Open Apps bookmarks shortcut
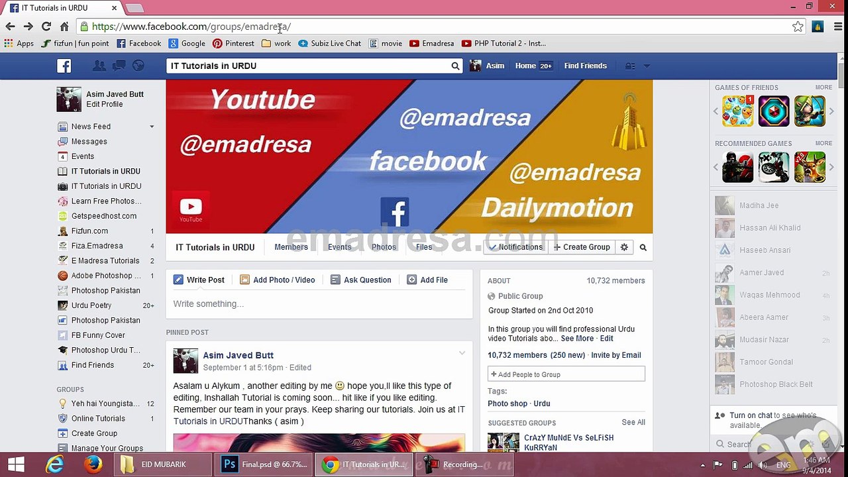 point(19,43)
